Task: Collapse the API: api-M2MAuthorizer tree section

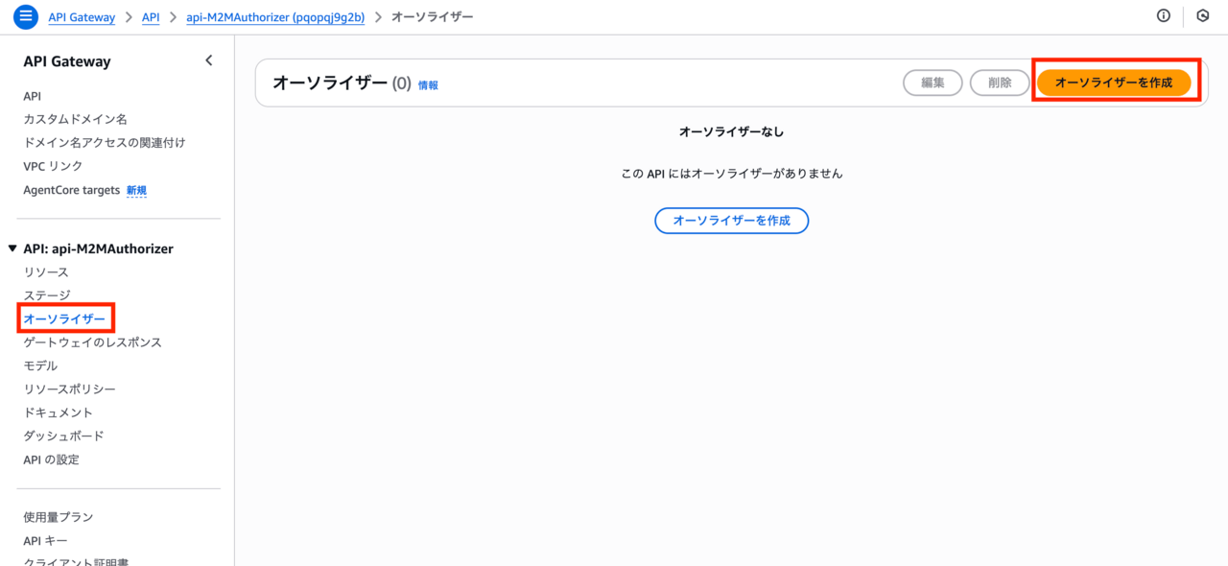Action: 12,248
